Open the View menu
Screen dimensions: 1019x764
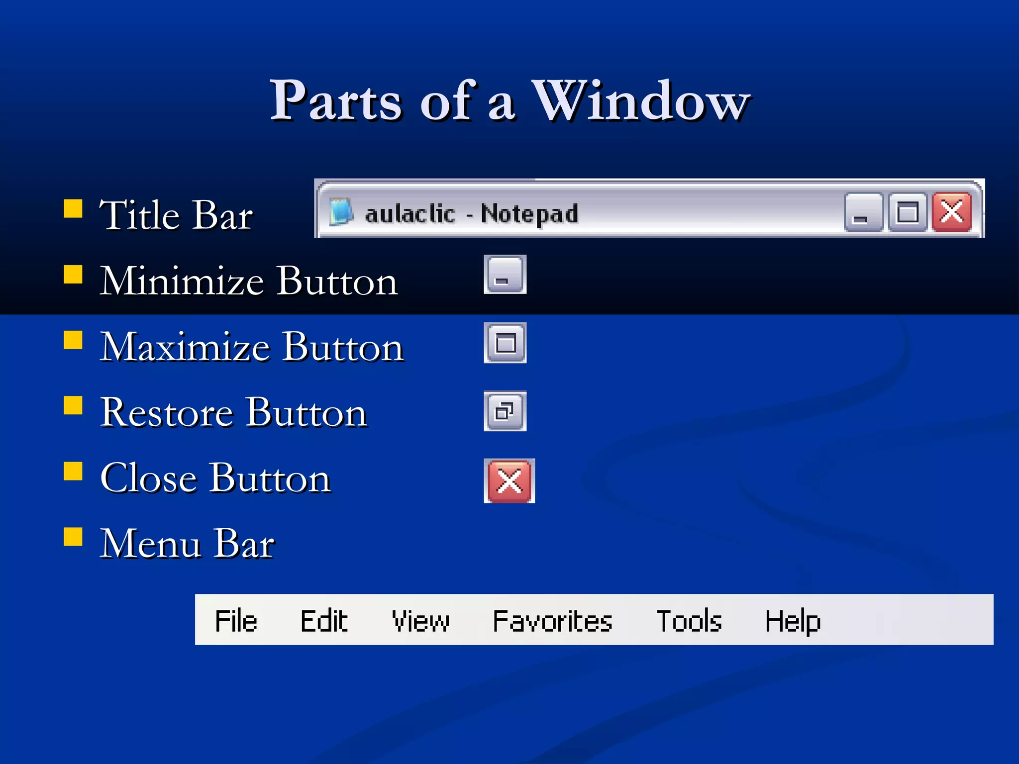tap(420, 621)
